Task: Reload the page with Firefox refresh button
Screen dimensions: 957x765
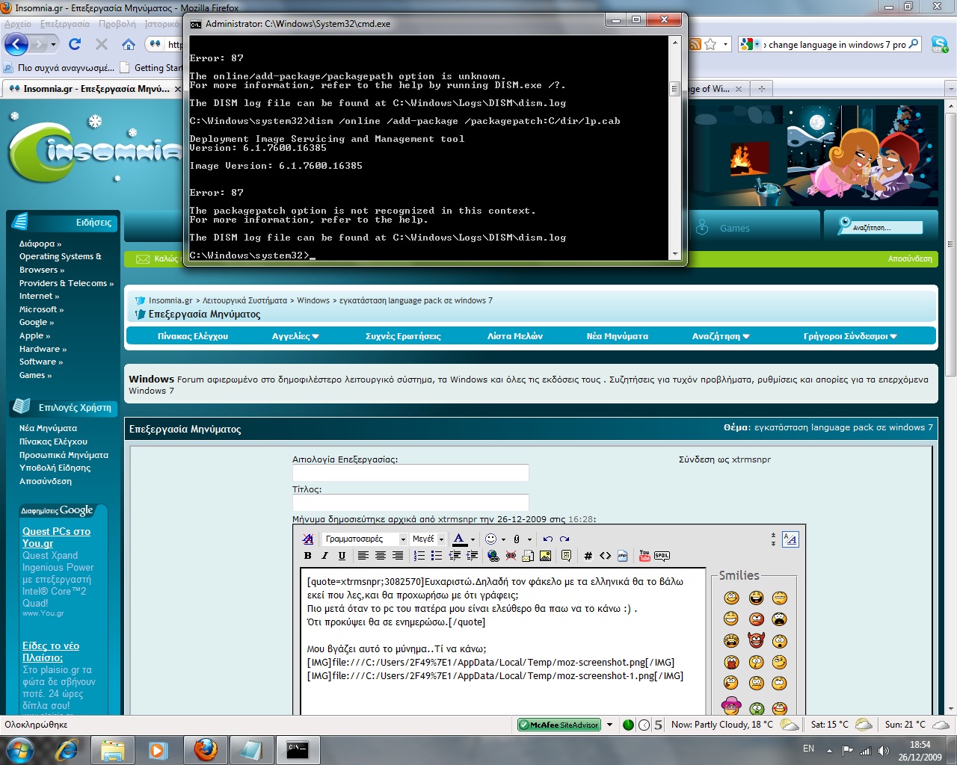Action: (x=75, y=45)
